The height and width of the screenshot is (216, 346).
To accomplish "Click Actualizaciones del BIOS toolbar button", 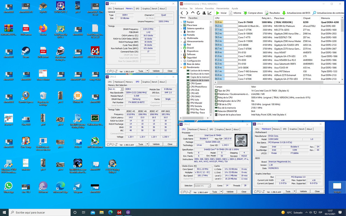I will [296, 13].
